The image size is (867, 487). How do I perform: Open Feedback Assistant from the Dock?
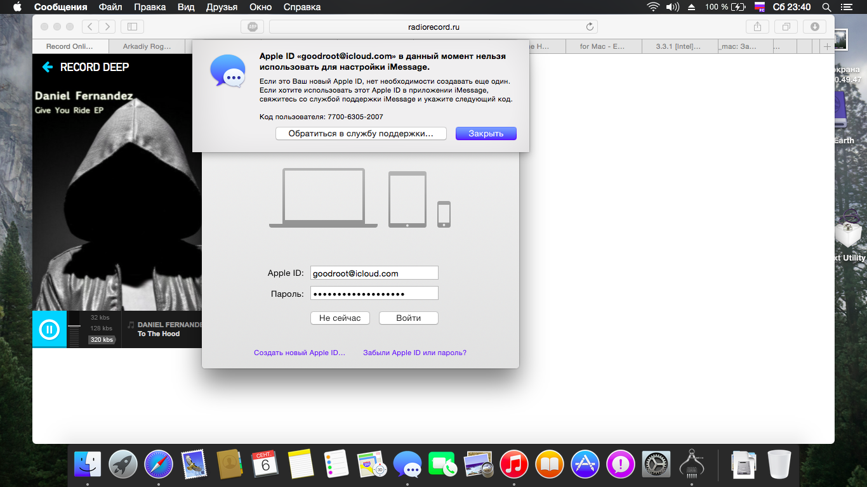(621, 464)
